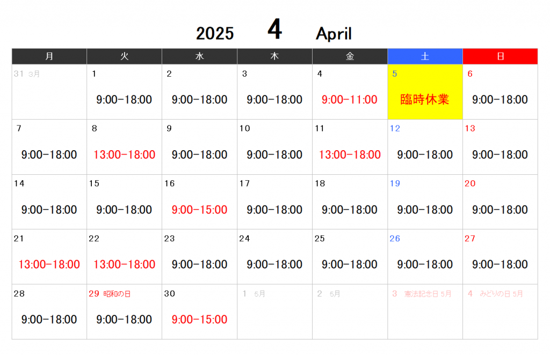Viewport: 550px width, 355px height.
Task: Select the 月 Monday column header
Action: pyautogui.click(x=49, y=56)
